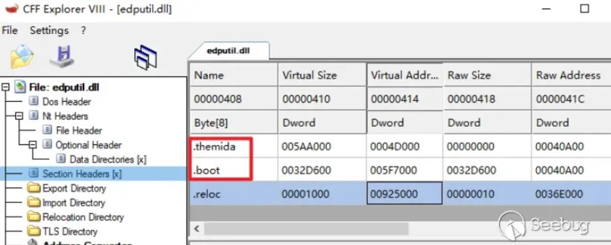This screenshot has width=611, height=245.
Task: Click raw address 0036E000 of .reloc
Action: click(x=571, y=194)
